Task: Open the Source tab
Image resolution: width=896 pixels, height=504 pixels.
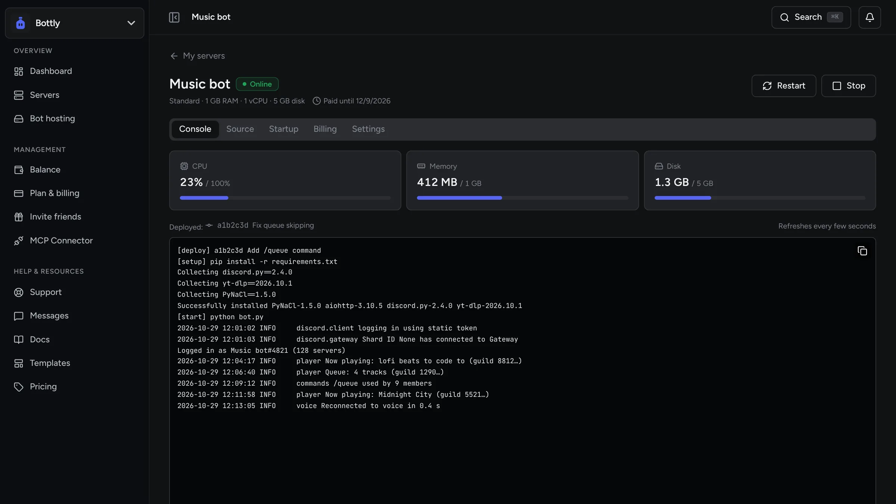Action: (240, 129)
